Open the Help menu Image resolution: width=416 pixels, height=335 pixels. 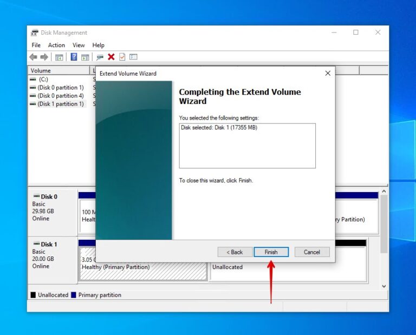coord(98,45)
